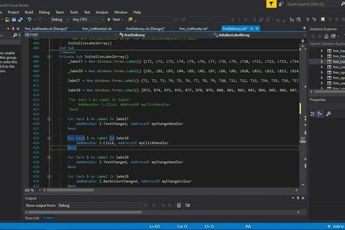This screenshot has height=230, width=345.
Task: Clear all output with Output toolbar icon
Action: pyautogui.click(x=179, y=205)
